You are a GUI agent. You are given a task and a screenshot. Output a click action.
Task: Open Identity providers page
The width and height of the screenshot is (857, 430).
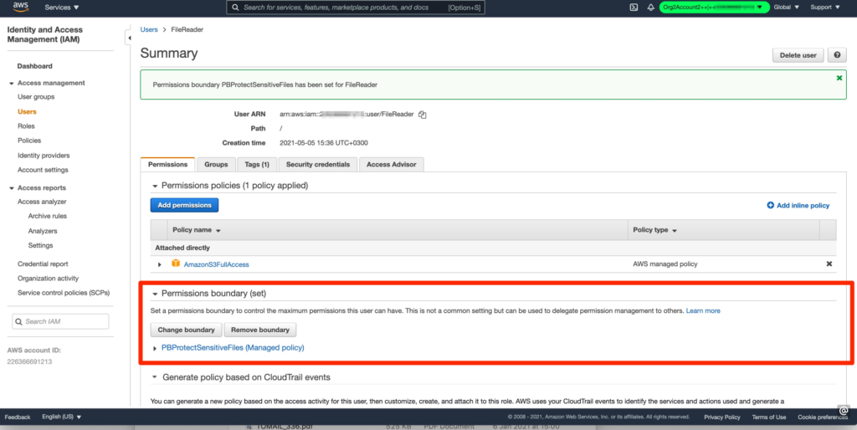tap(44, 156)
